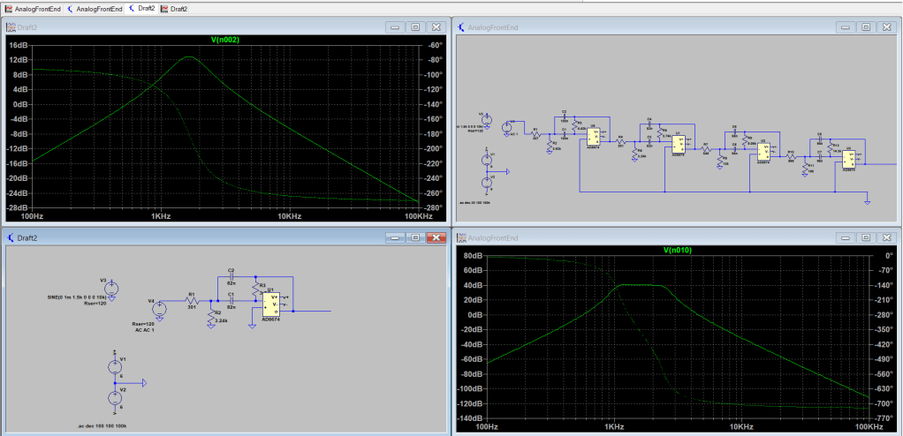Click the V(n002) trace label

pos(227,40)
